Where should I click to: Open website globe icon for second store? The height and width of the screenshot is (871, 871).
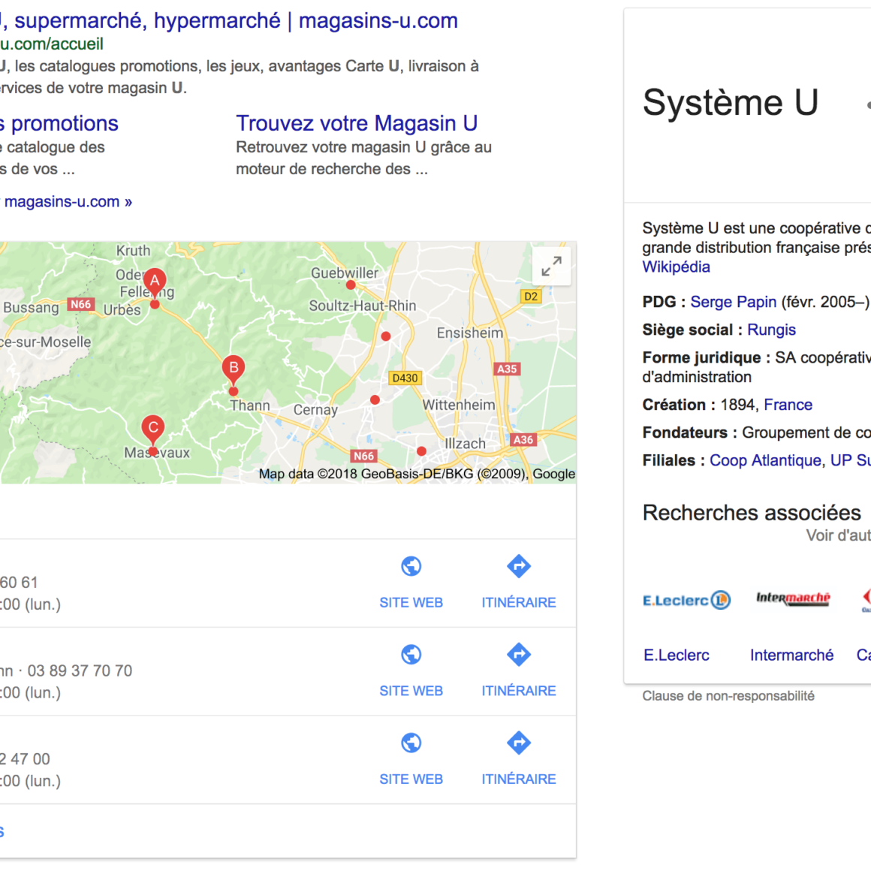click(411, 655)
